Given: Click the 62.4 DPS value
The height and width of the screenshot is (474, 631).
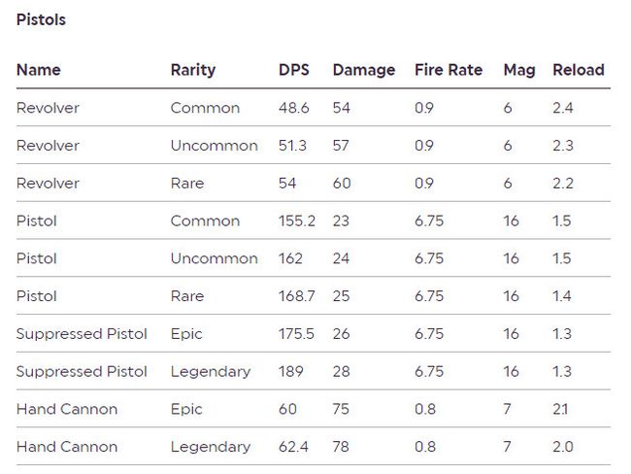Looking at the screenshot, I should coord(293,447).
